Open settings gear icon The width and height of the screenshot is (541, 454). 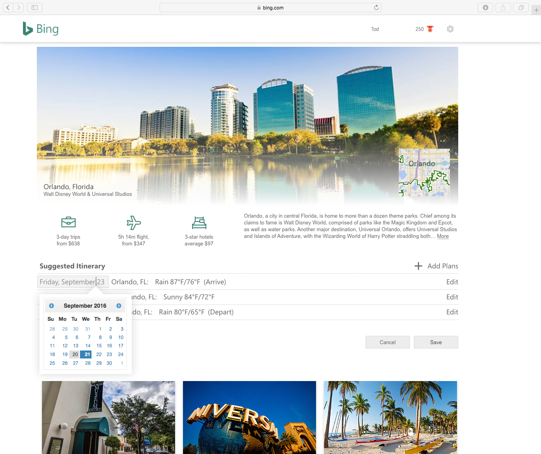tap(450, 29)
